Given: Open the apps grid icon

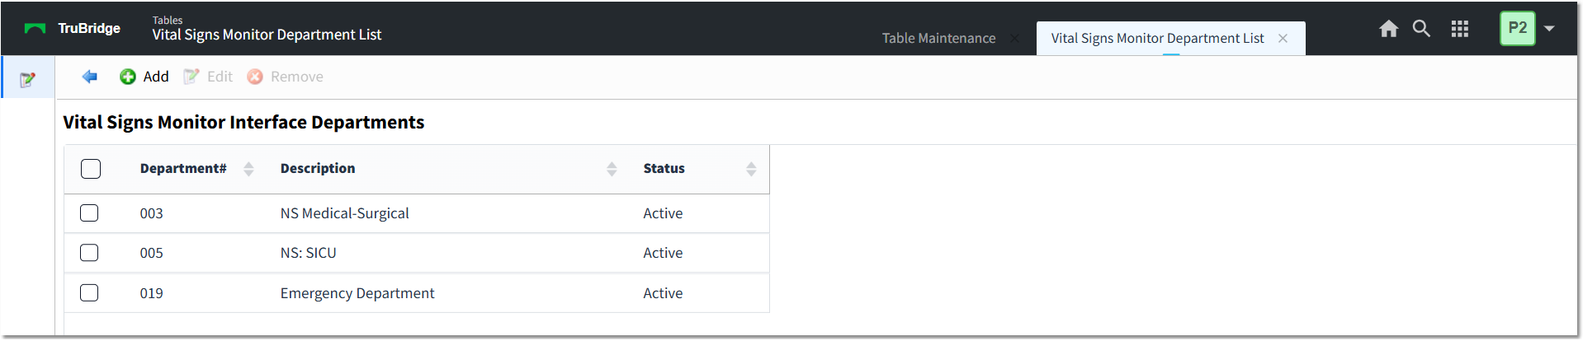Looking at the screenshot, I should [x=1459, y=29].
